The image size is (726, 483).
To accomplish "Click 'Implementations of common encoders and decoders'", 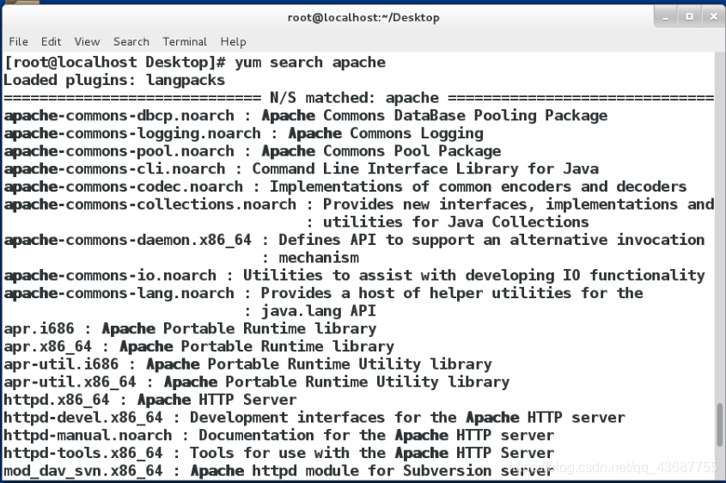I will [479, 186].
